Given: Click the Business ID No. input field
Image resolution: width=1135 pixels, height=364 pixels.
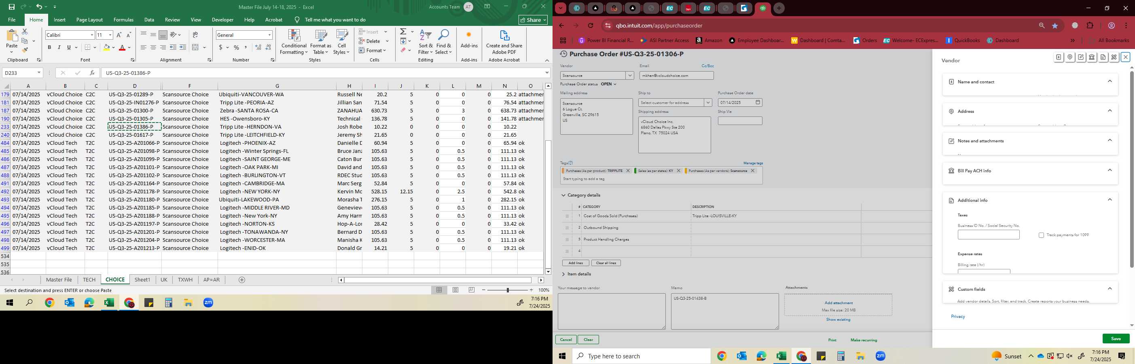Looking at the screenshot, I should [988, 235].
